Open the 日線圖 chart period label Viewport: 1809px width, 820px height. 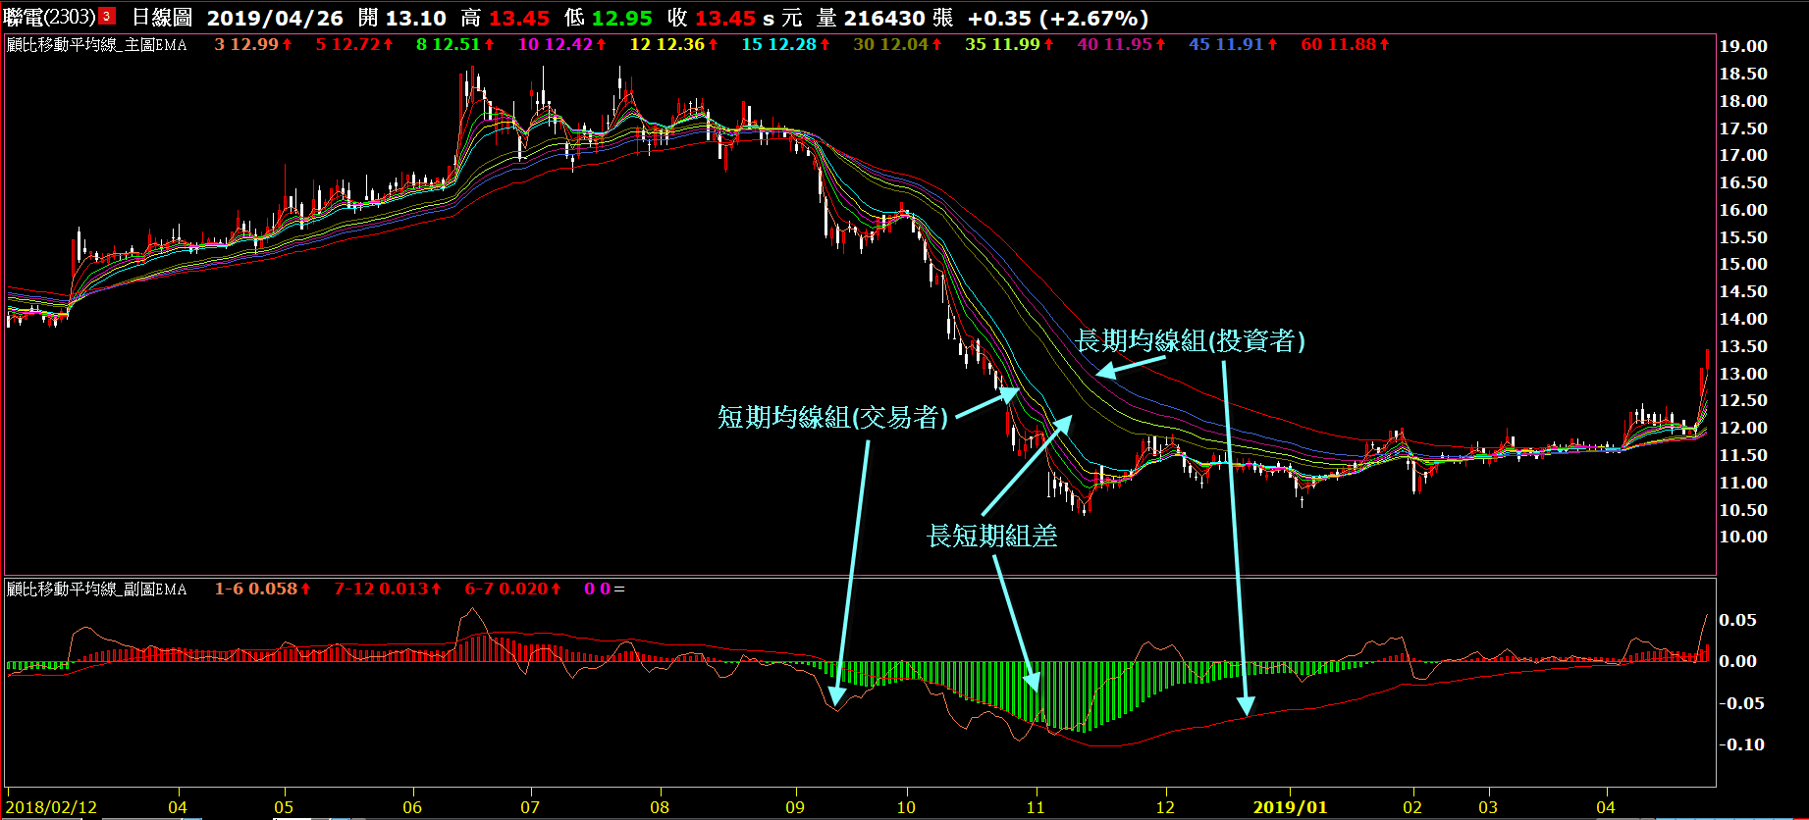(162, 18)
